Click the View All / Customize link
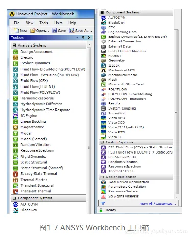 158,204
